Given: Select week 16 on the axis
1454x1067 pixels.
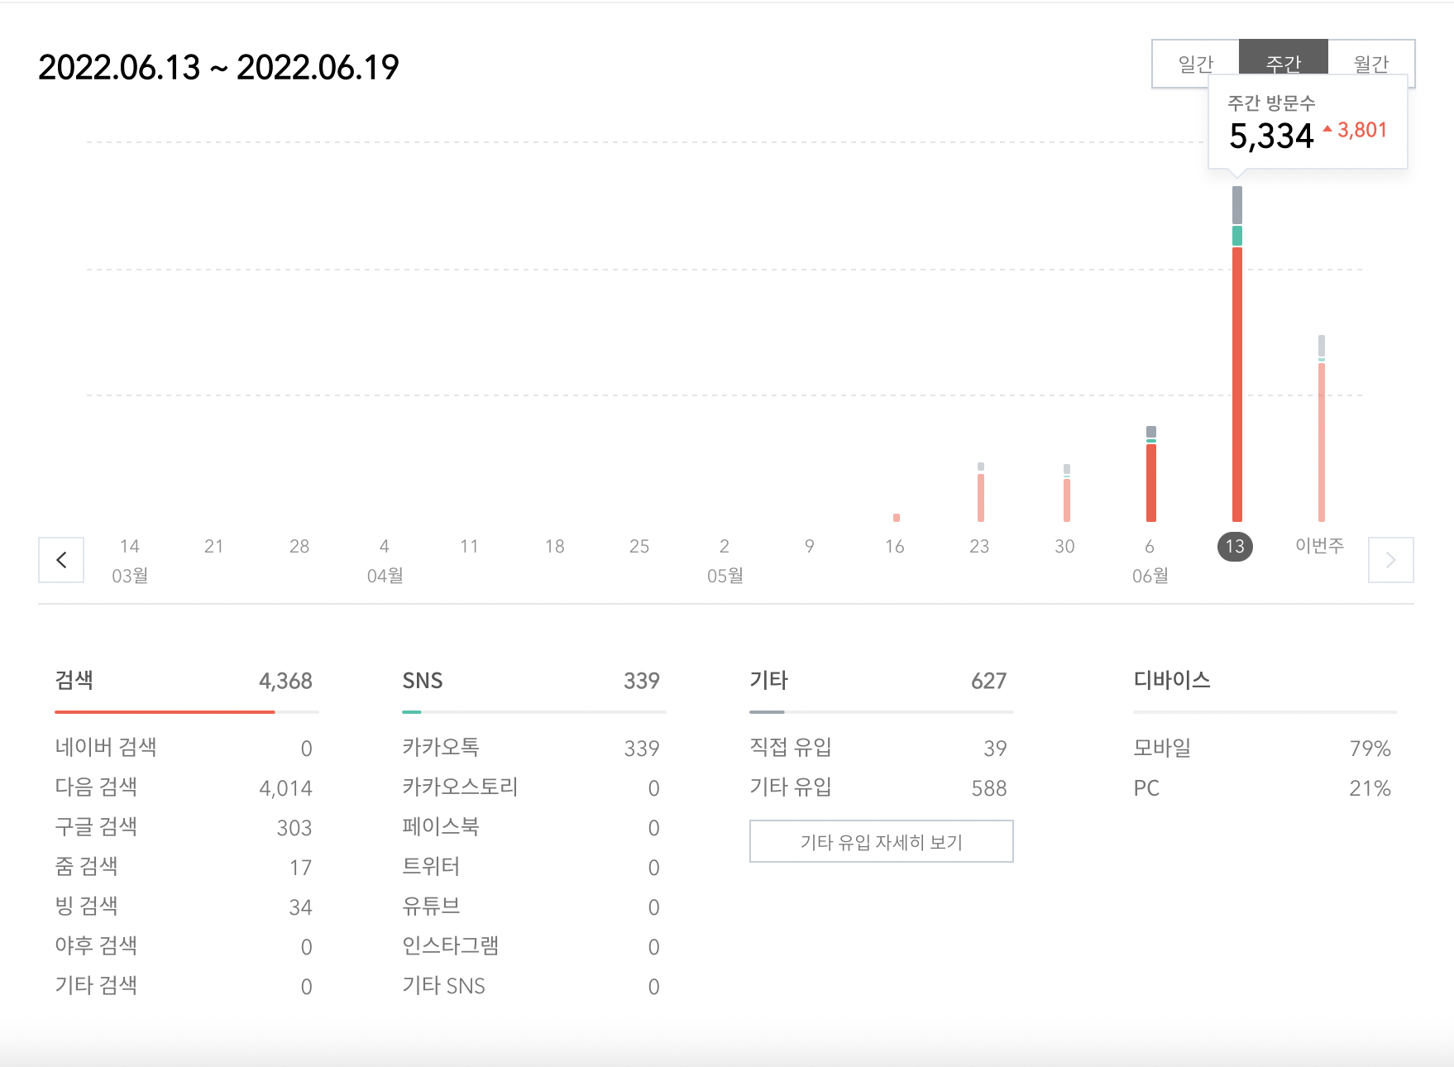Looking at the screenshot, I should pyautogui.click(x=894, y=546).
